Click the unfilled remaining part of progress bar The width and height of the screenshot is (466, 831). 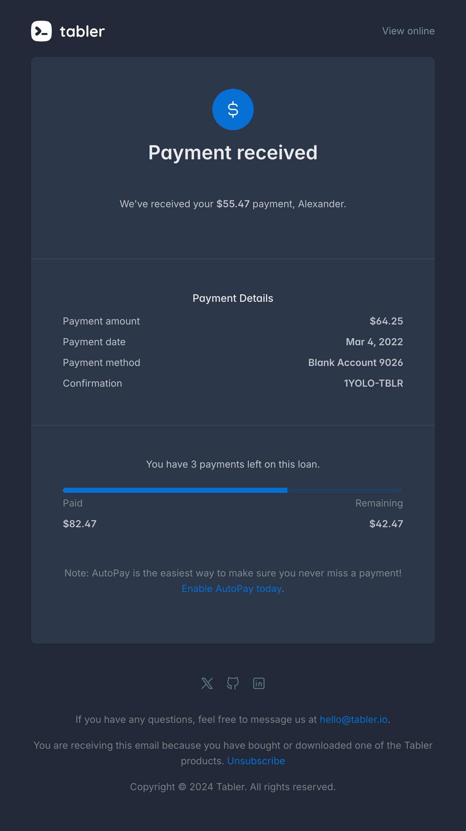pos(345,490)
